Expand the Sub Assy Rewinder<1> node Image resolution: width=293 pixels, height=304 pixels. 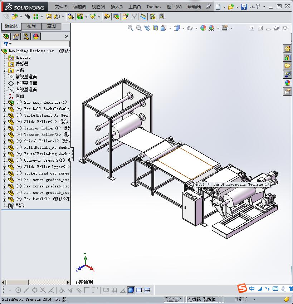click(4, 103)
